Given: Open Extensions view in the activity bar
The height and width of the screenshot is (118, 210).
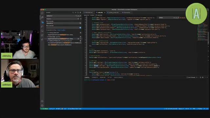Looking at the screenshot, I should click(42, 35).
